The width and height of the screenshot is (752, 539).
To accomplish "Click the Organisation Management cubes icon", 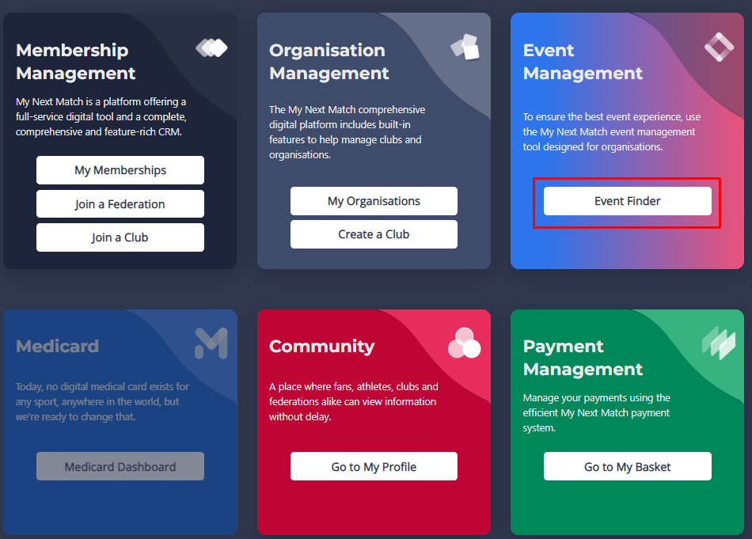I will (465, 47).
